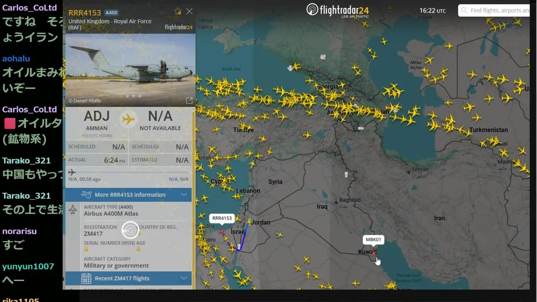Click the white vehicle icon near Baghdad
Image resolution: width=537 pixels, height=302 pixels.
click(x=346, y=174)
